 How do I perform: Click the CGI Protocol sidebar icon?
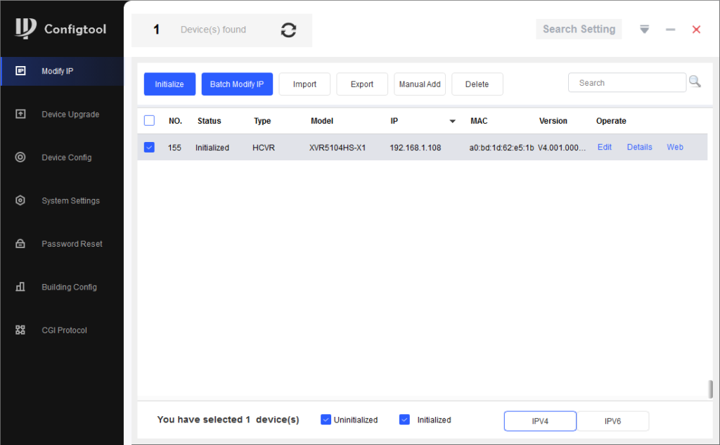(20, 330)
